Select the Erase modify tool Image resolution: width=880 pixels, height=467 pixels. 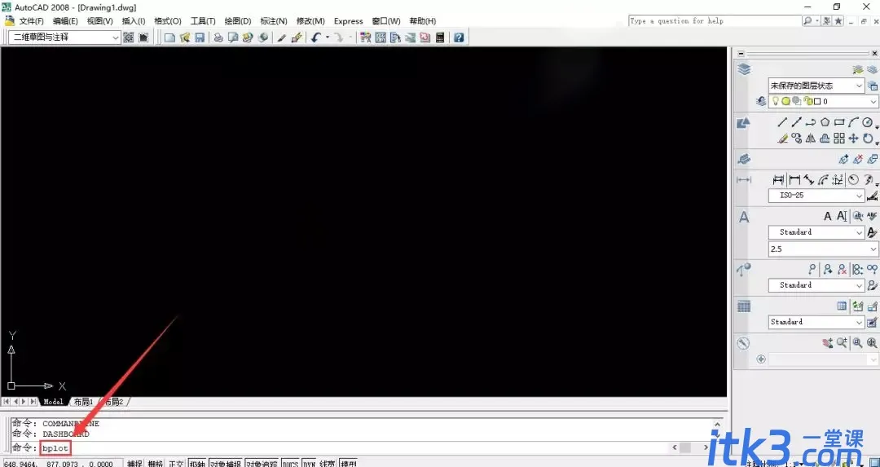coord(782,138)
